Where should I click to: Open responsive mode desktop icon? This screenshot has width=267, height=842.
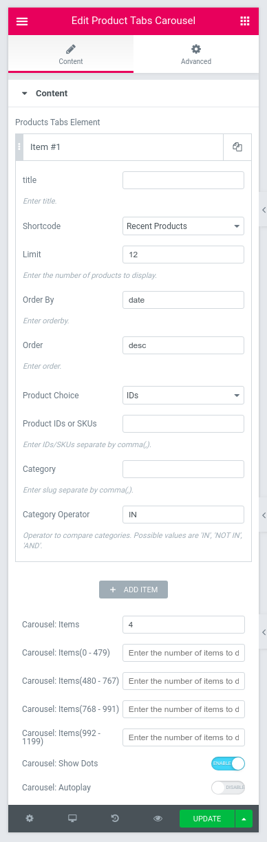(x=72, y=819)
